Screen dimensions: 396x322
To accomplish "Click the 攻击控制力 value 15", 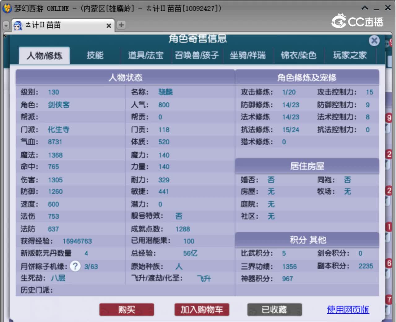I will (369, 92).
